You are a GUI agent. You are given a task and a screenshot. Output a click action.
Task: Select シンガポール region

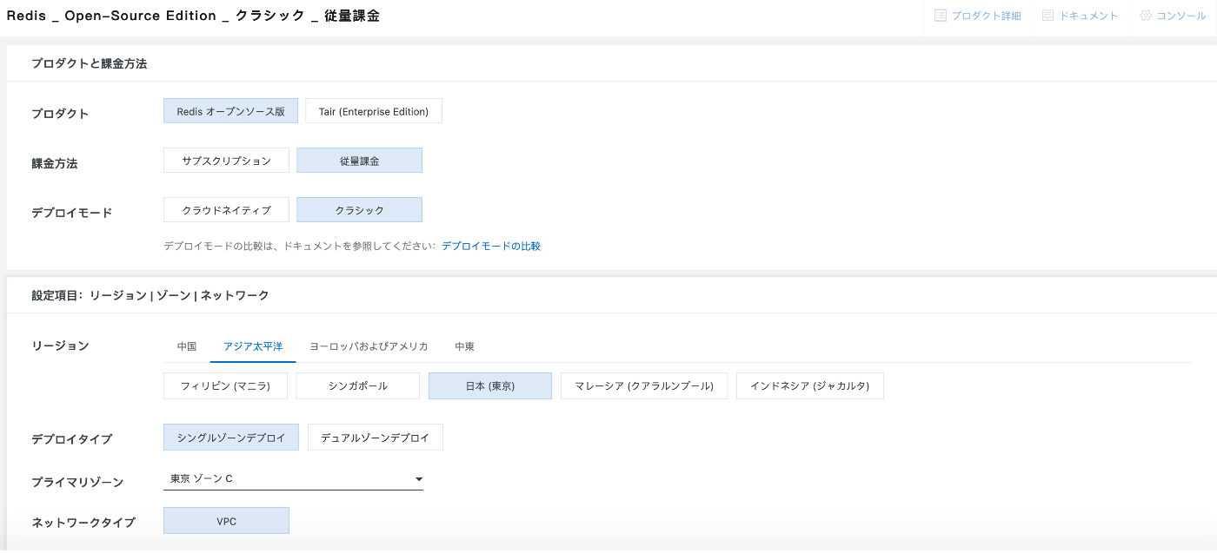coord(358,386)
